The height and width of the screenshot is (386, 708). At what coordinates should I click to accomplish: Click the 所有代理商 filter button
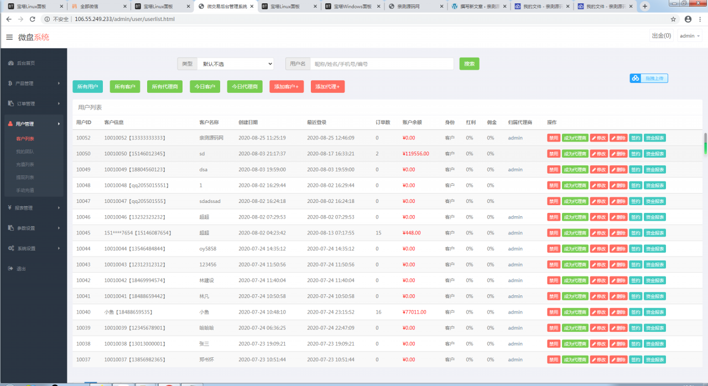(x=165, y=87)
